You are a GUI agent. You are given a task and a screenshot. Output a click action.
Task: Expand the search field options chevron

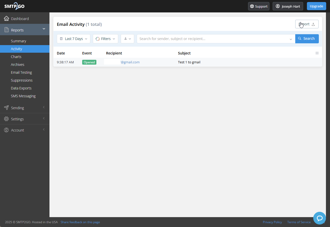click(x=291, y=39)
